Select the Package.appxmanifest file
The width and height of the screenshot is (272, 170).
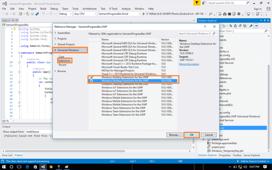[224, 143]
